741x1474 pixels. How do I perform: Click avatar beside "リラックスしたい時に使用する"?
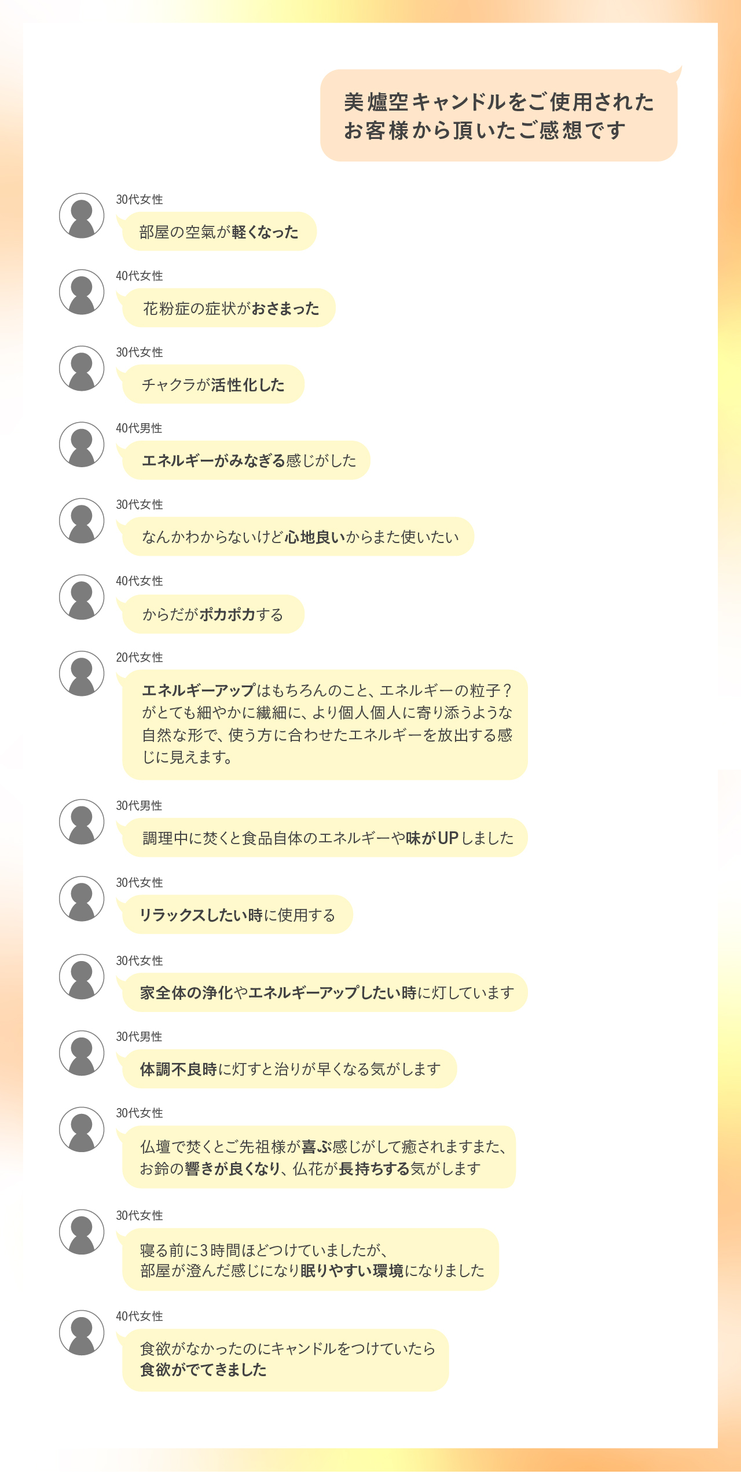[x=82, y=899]
